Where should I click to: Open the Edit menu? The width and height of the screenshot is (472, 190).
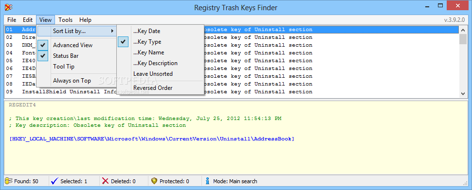coord(28,20)
